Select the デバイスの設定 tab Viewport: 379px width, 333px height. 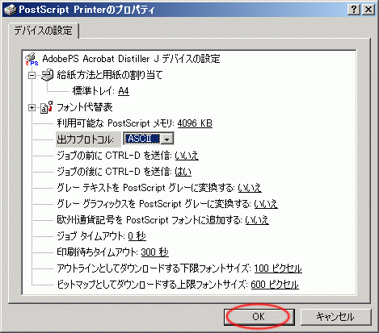43,31
